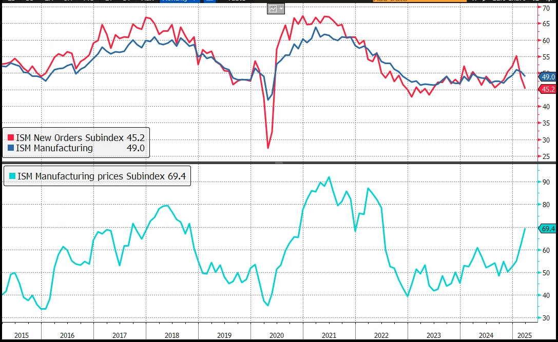Click the 65 tick on the ISM Manufacturing axis

point(546,24)
